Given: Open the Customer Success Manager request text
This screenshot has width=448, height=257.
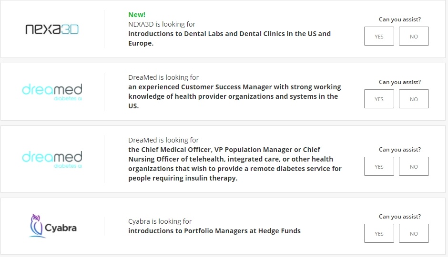Looking at the screenshot, I should [x=234, y=96].
